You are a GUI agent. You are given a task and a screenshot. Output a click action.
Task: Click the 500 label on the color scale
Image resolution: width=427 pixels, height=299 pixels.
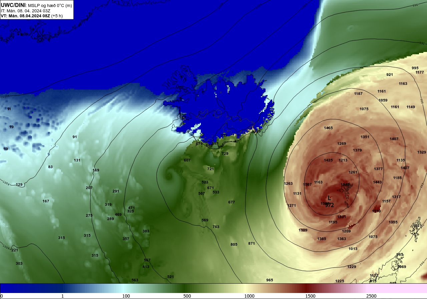tap(187, 296)
